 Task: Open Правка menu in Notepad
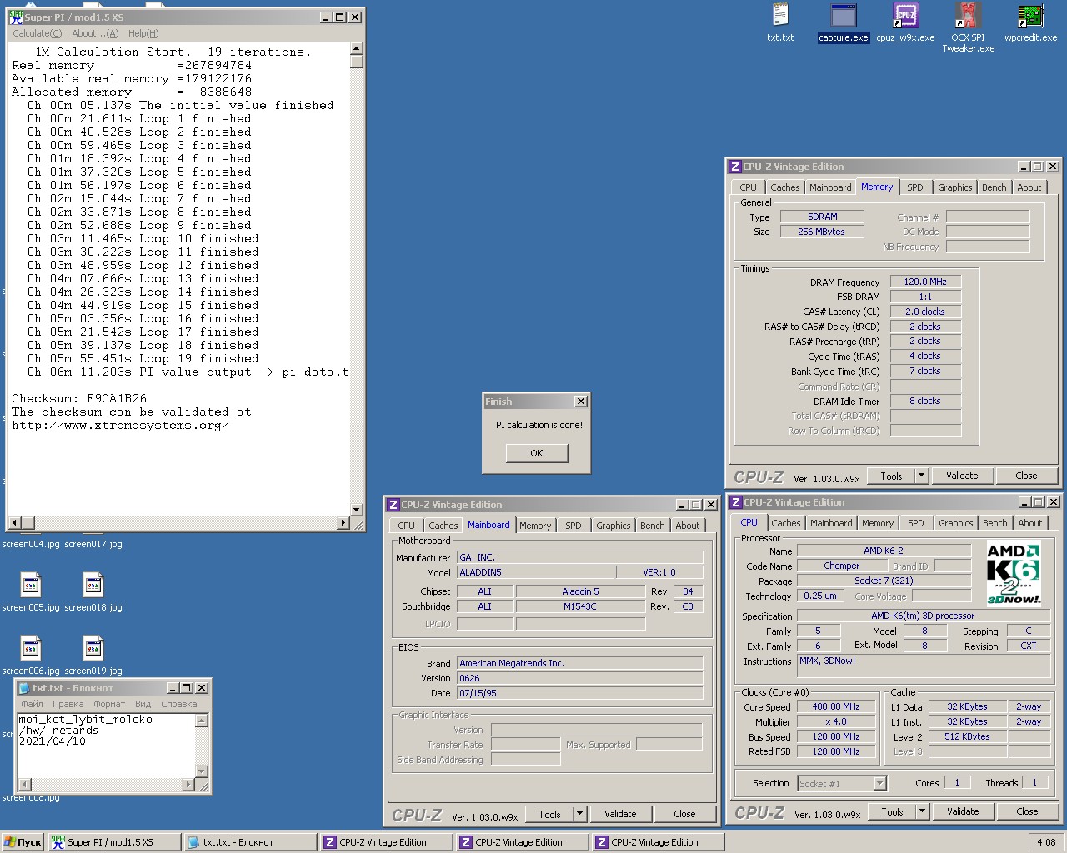pyautogui.click(x=68, y=704)
